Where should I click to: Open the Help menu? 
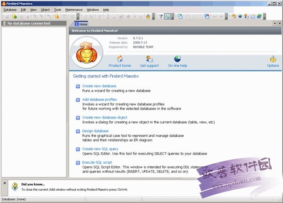tap(106, 10)
